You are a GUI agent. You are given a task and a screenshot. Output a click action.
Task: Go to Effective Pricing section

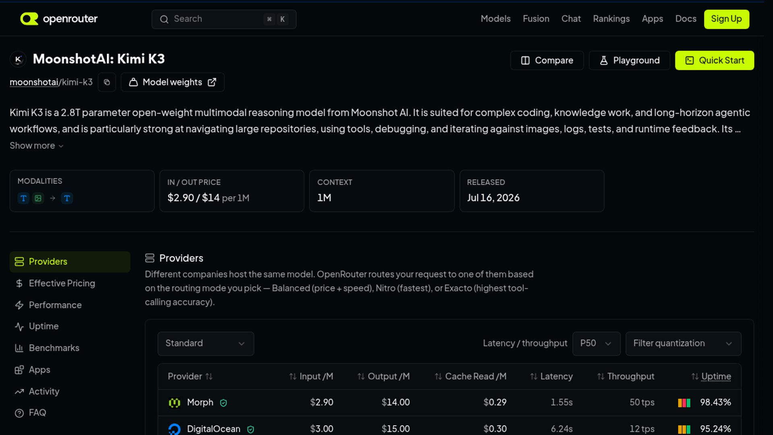70,284
